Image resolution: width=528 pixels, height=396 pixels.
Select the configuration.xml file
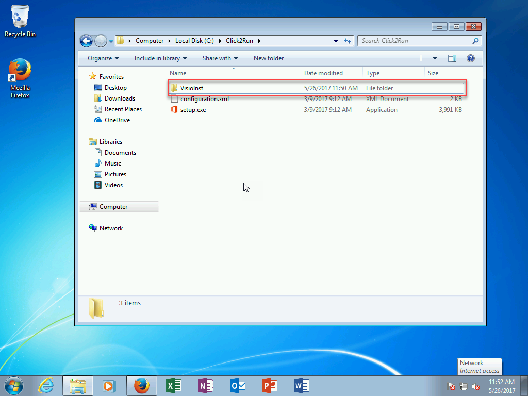coord(316,99)
